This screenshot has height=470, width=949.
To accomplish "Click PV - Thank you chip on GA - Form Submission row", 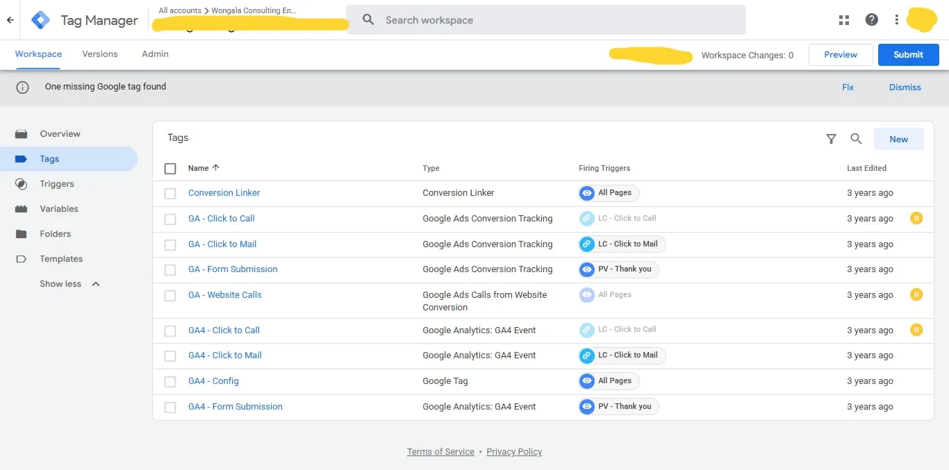I will click(618, 269).
